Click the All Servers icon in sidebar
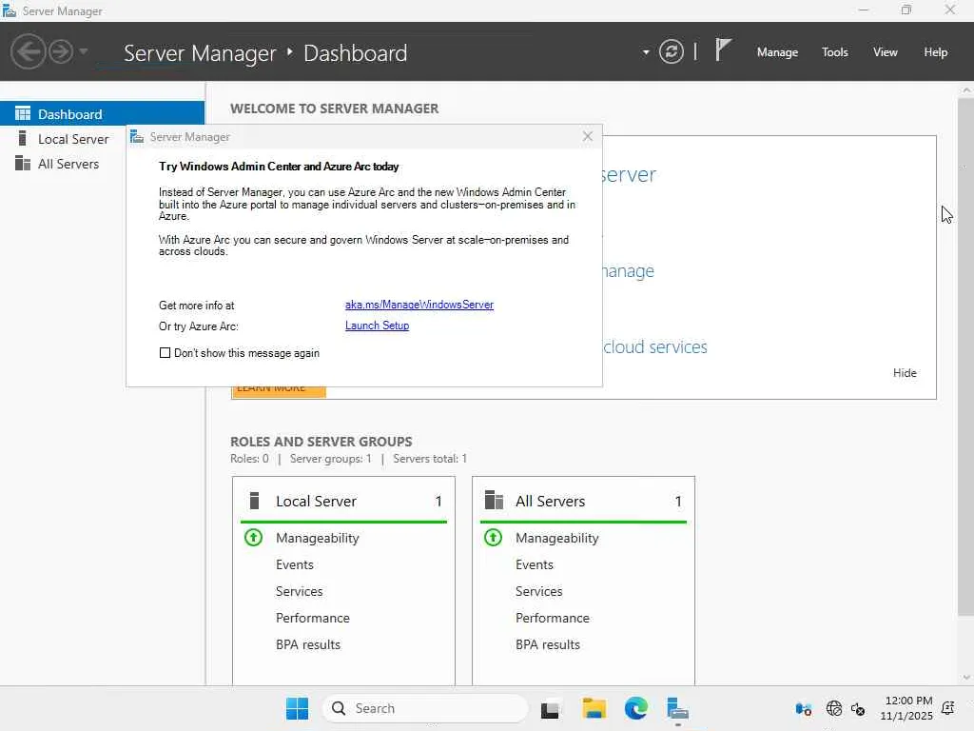This screenshot has height=731, width=974. point(23,163)
